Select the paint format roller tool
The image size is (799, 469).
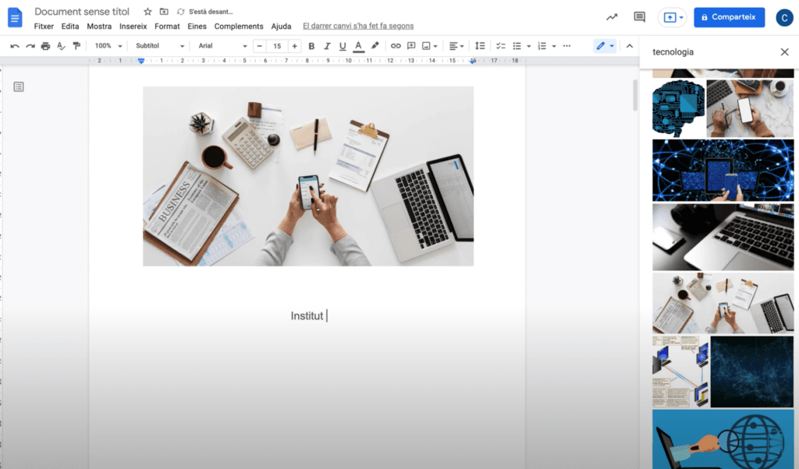coord(76,46)
